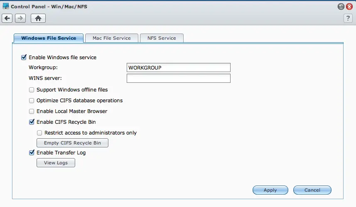Open the NFS Service tab
The width and height of the screenshot is (356, 207).
pyautogui.click(x=162, y=38)
